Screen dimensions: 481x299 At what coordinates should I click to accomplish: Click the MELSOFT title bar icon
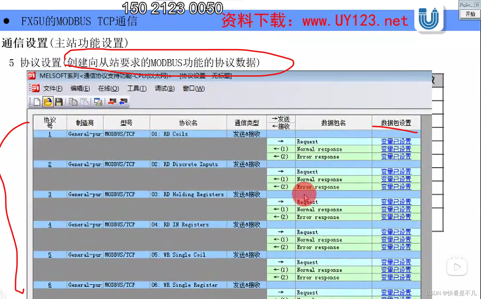pos(32,76)
